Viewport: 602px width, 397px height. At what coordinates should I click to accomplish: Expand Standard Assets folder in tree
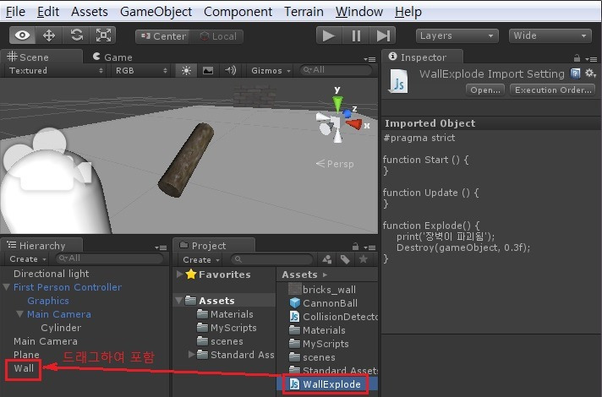191,355
